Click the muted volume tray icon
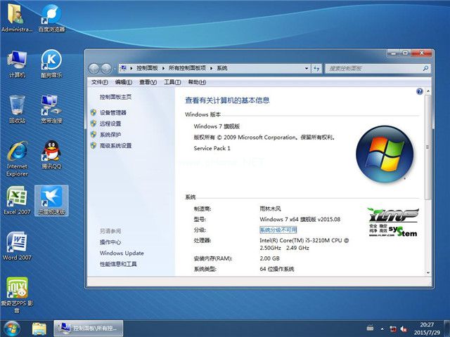Screen dimensions: 450x337 click(404, 329)
